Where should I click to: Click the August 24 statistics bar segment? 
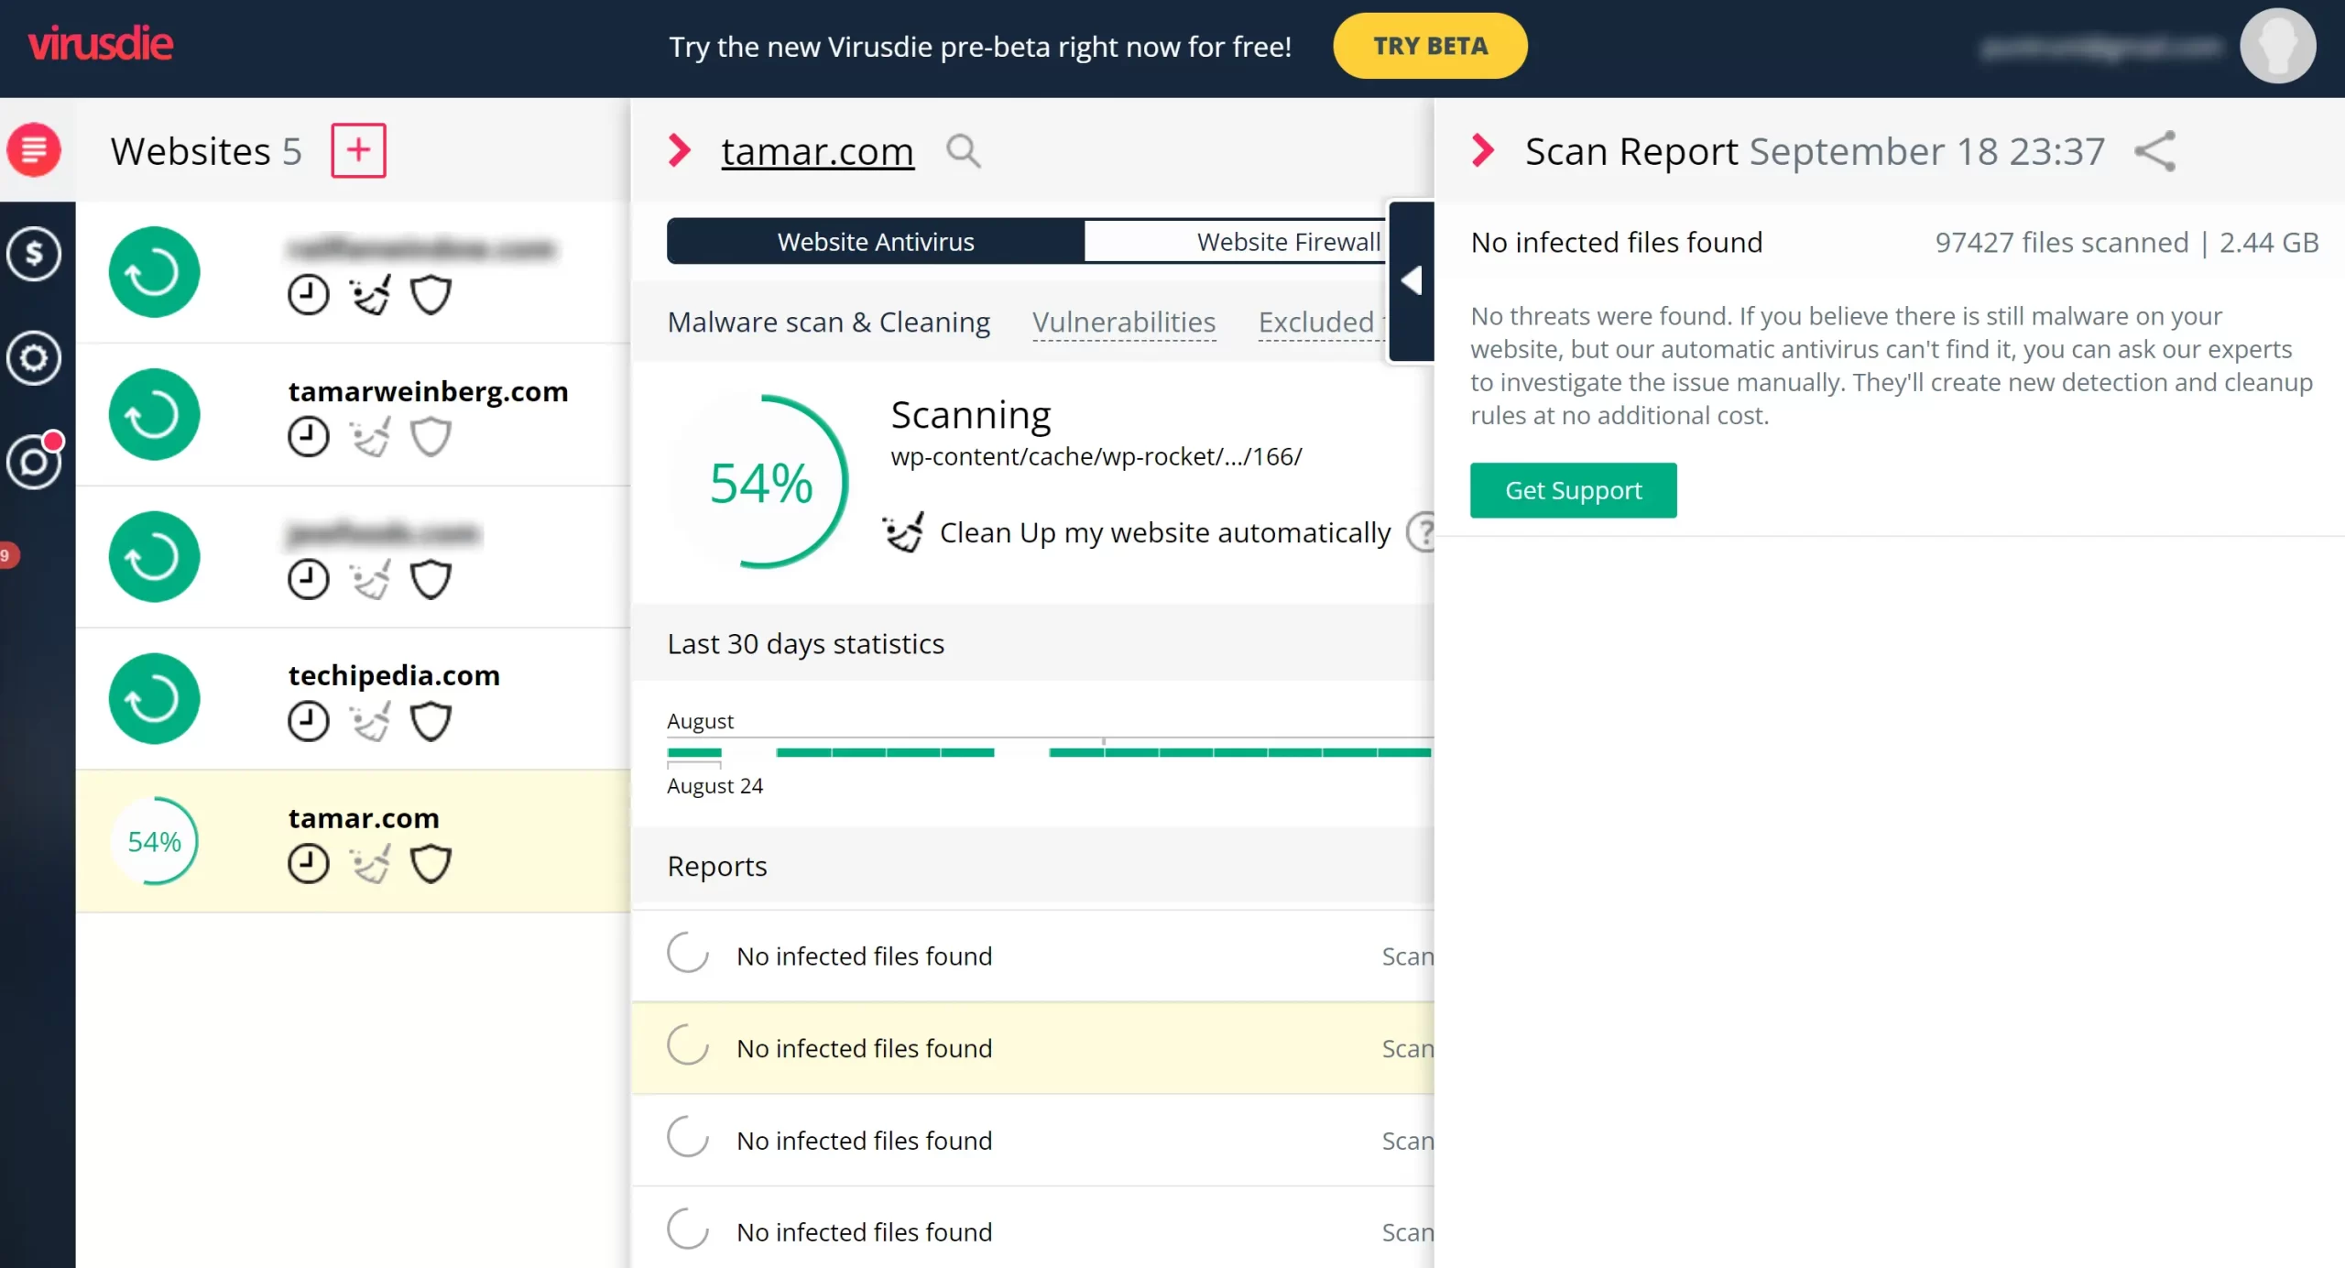point(694,753)
